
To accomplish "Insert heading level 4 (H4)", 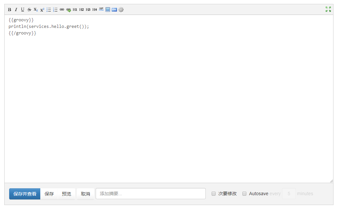I will coord(95,10).
